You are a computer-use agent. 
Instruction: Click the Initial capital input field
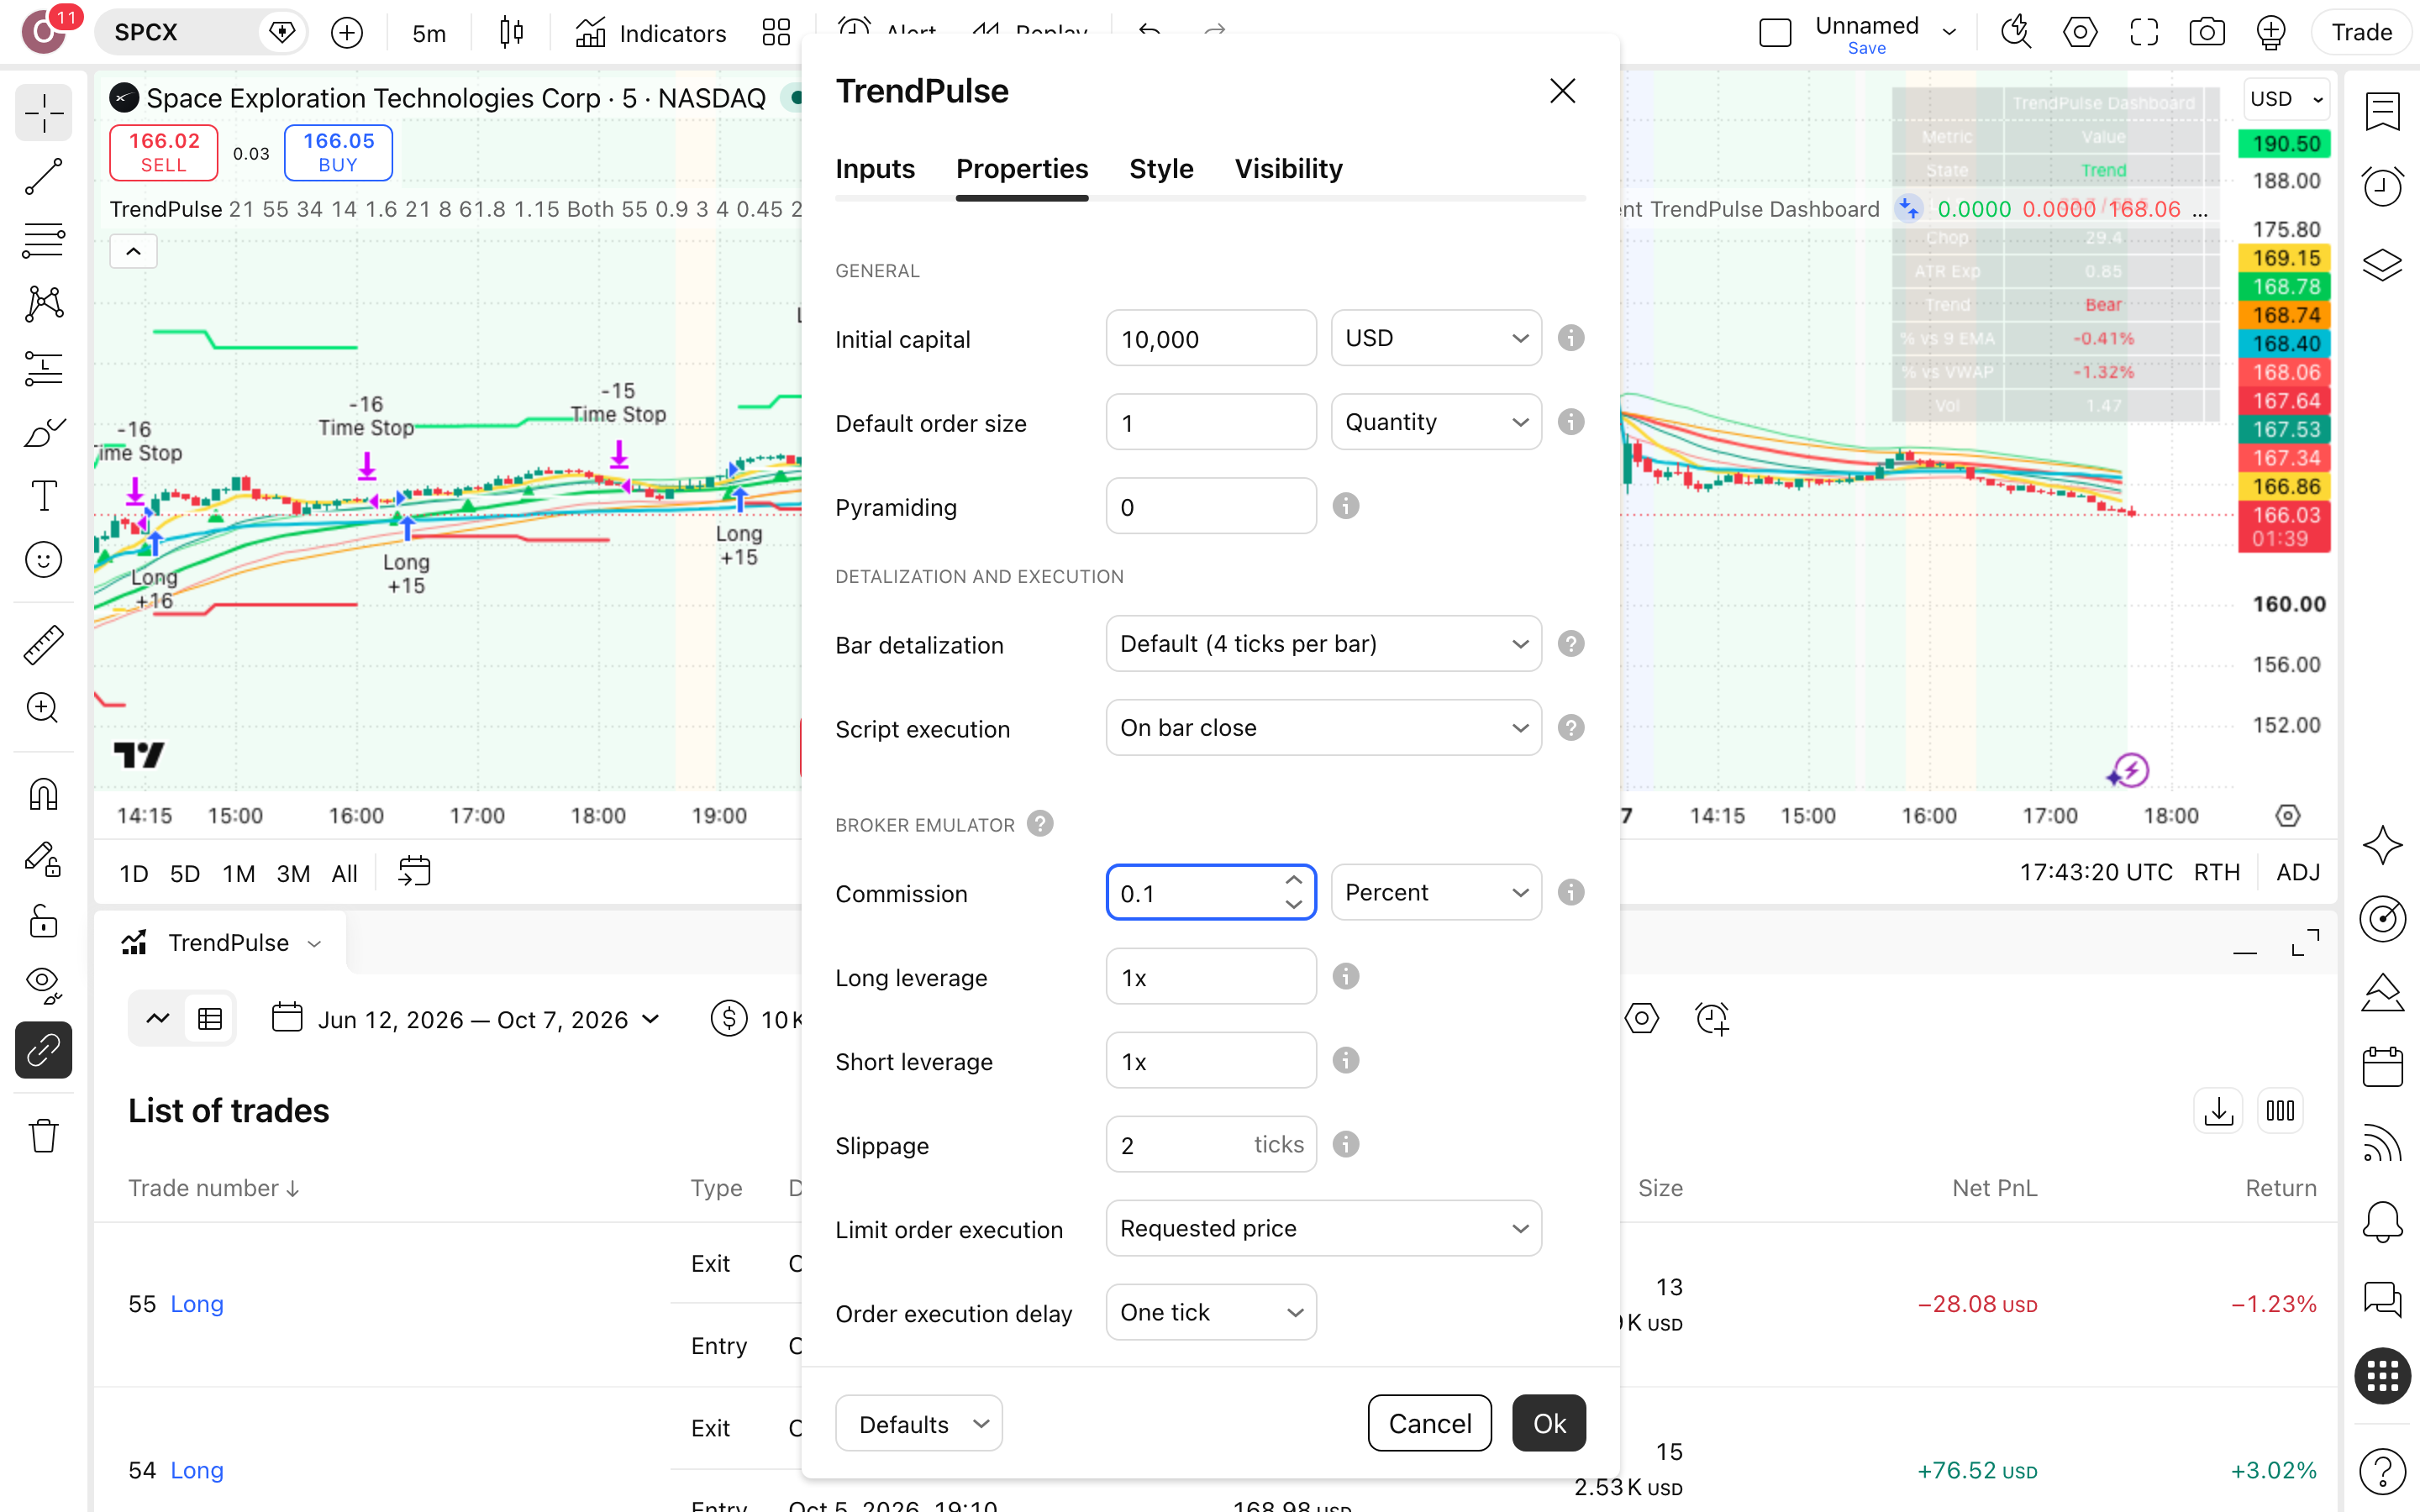1211,338
